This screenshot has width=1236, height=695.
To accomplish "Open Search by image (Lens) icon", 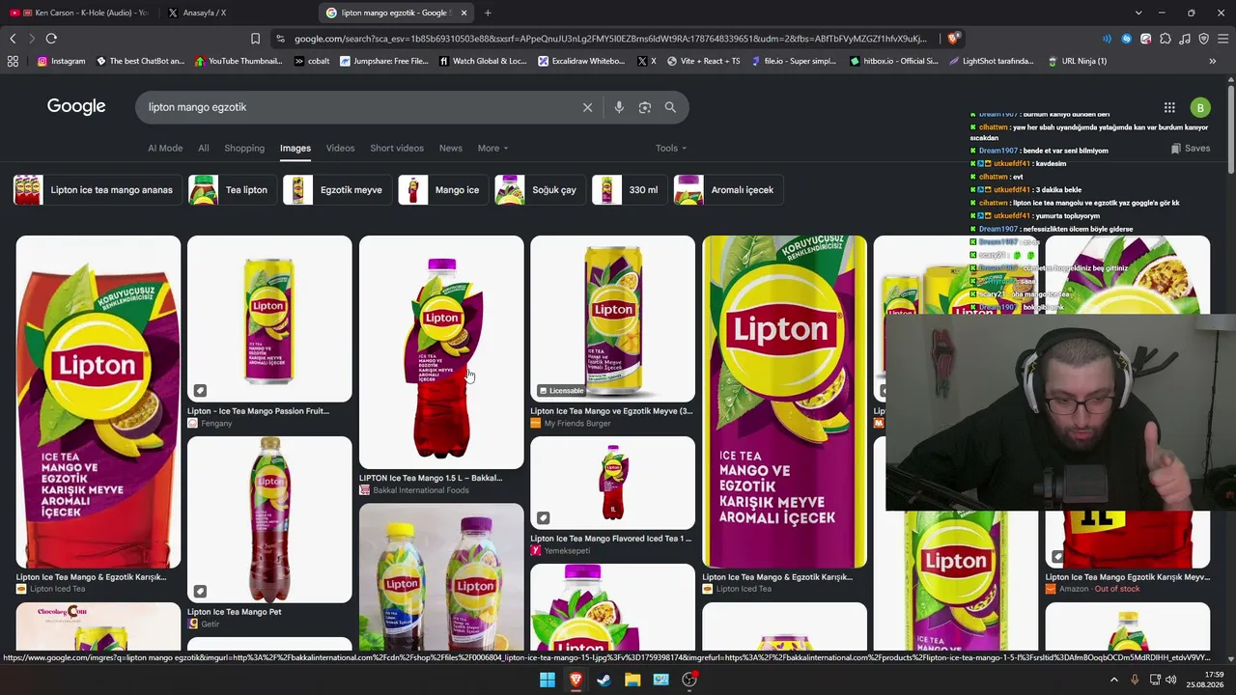I will (645, 107).
